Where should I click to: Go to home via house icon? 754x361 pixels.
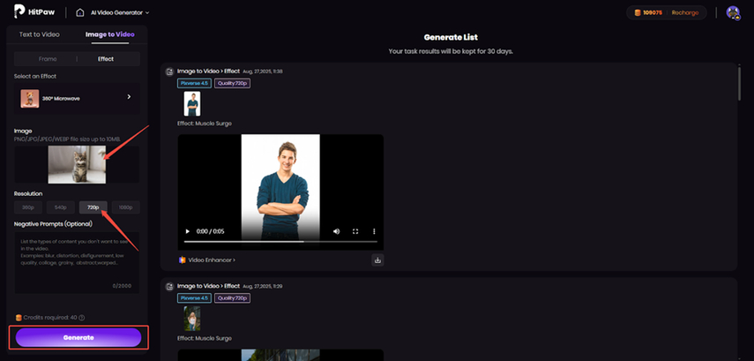80,12
